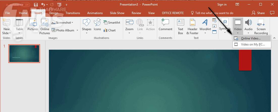Screen dimensions: 278x112
Task: Switch to the Home tab
Action: (23, 13)
